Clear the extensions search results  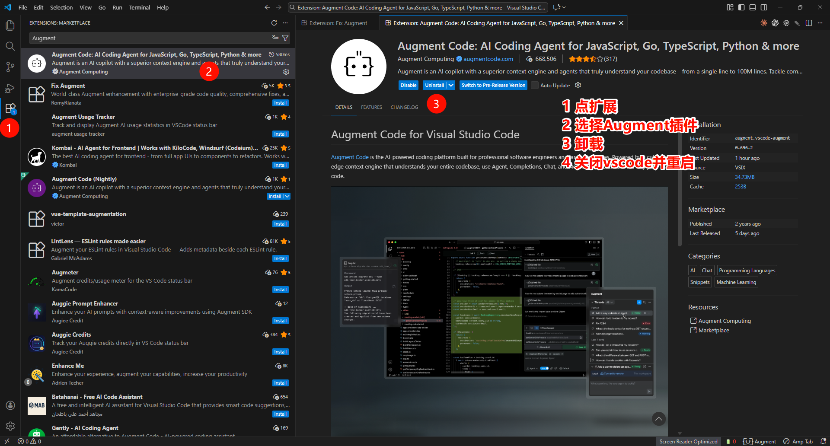point(275,38)
